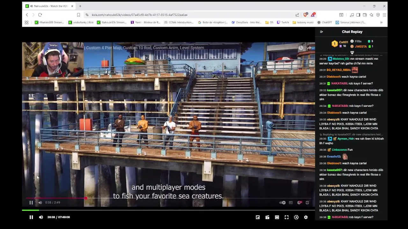This screenshot has height=229, width=408.
Task: Click the emote in Evaallo12's message
Action: (x=345, y=156)
